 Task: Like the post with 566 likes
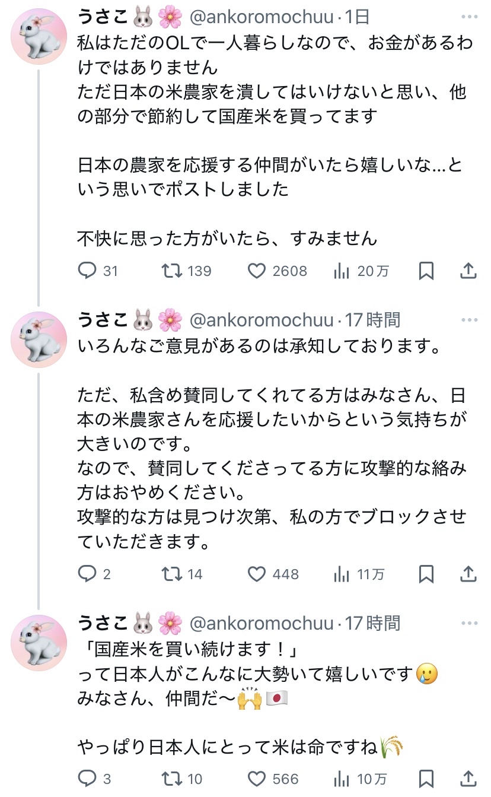[256, 778]
